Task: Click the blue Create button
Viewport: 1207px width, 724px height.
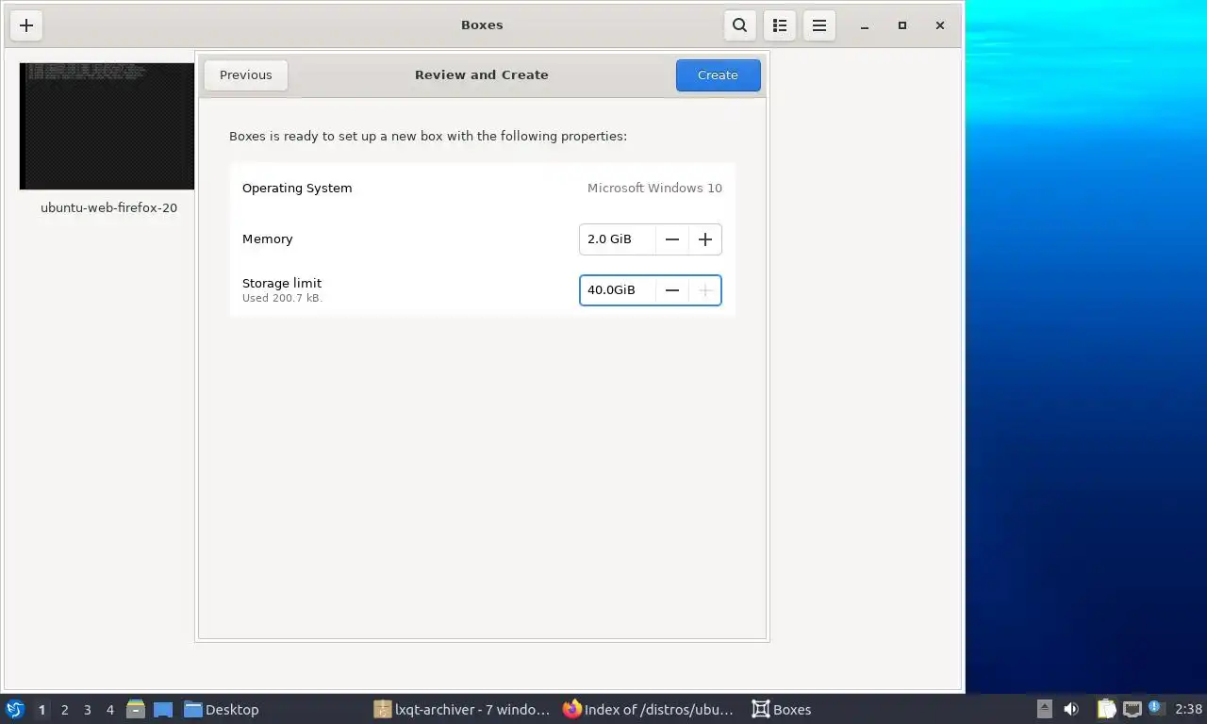Action: click(x=718, y=75)
